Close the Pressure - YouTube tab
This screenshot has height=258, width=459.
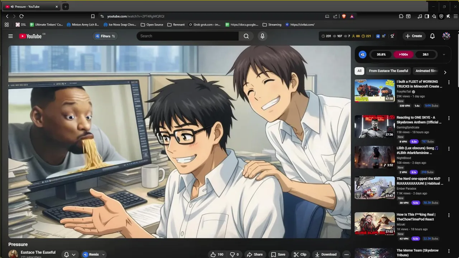point(56,6)
